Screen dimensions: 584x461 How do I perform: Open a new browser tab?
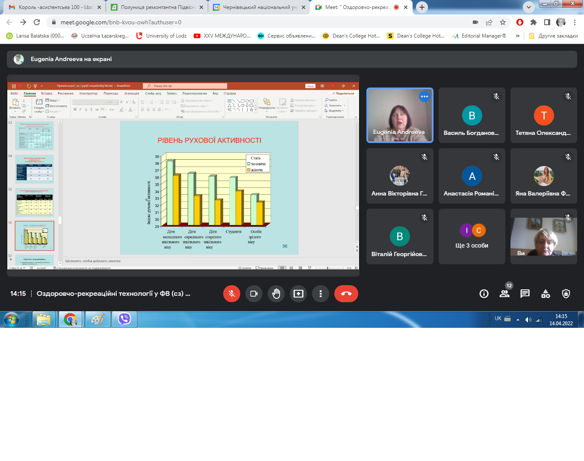(x=422, y=7)
